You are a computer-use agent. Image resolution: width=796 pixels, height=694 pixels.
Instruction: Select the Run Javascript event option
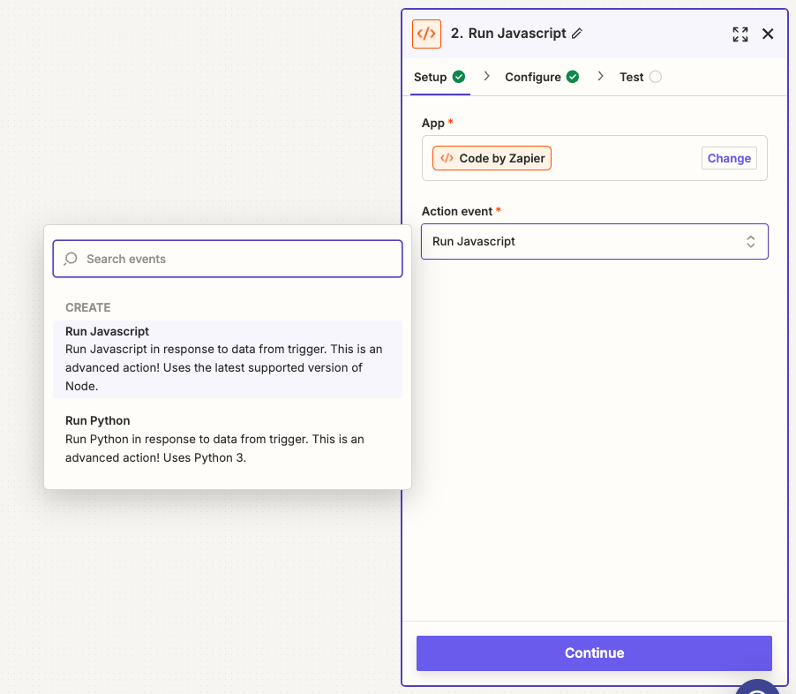point(228,358)
